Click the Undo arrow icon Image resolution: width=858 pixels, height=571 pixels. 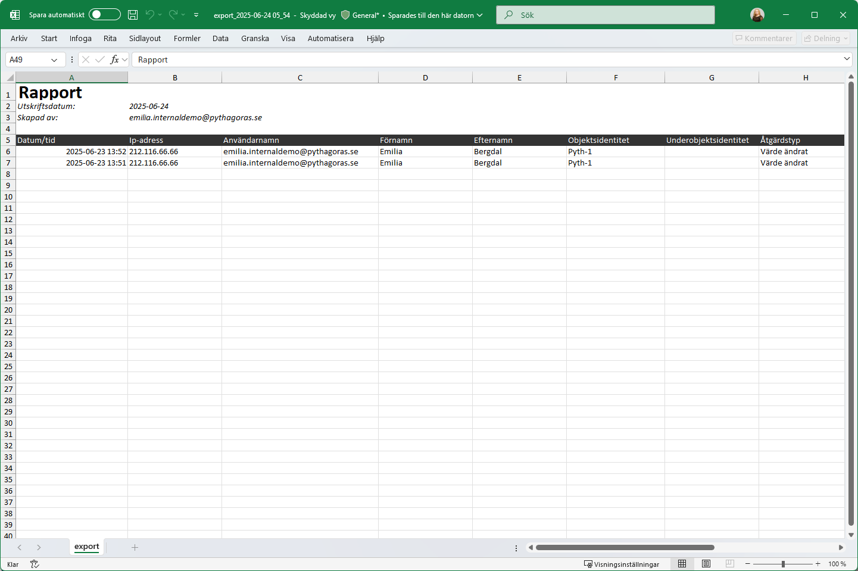(150, 15)
